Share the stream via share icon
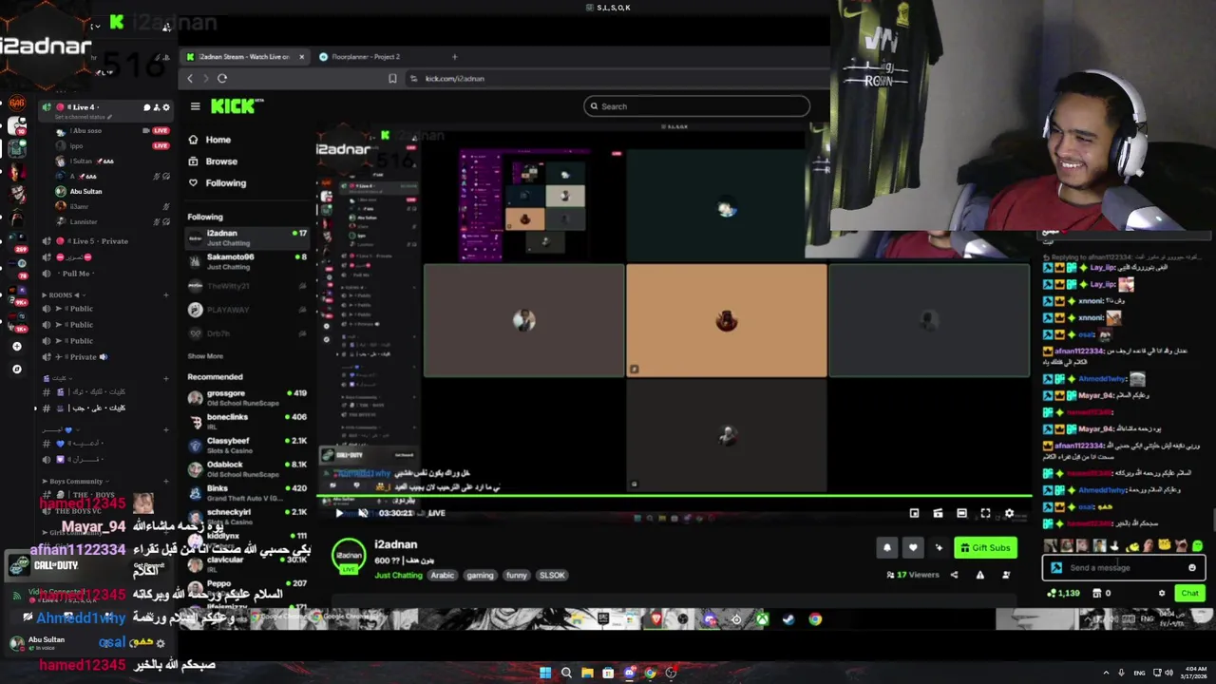Viewport: 1216px width, 684px height. (x=954, y=575)
